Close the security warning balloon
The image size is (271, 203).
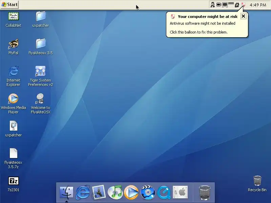(243, 16)
